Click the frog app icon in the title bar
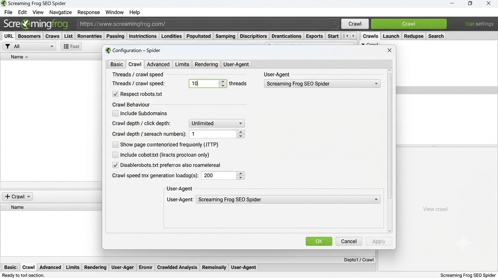The image size is (498, 278). [x=4, y=3]
